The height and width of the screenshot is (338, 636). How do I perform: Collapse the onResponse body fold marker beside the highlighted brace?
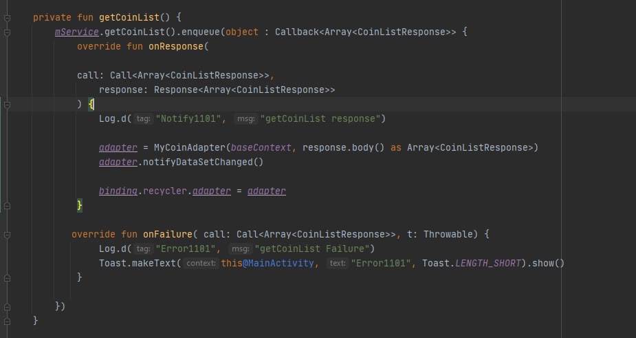click(x=7, y=105)
